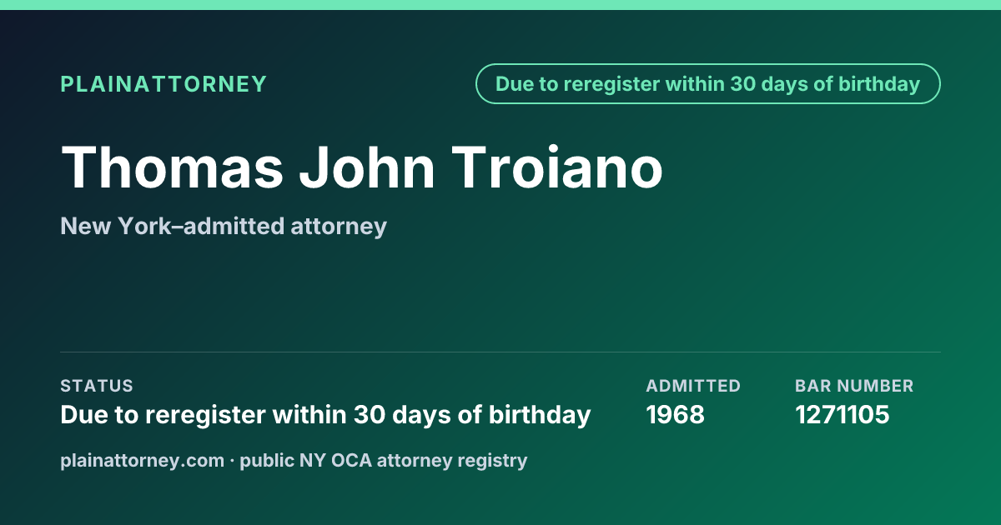
Task: Click the admitted year 1968
Action: (676, 414)
